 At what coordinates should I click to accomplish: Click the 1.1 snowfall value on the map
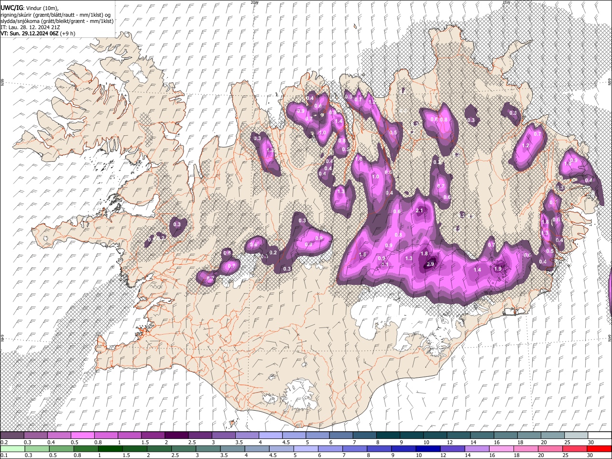point(385,264)
